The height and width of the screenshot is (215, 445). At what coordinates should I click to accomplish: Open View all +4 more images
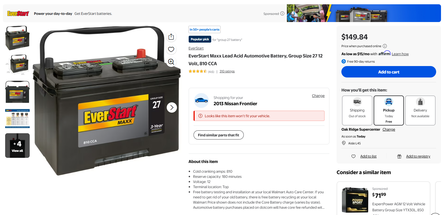point(17,146)
